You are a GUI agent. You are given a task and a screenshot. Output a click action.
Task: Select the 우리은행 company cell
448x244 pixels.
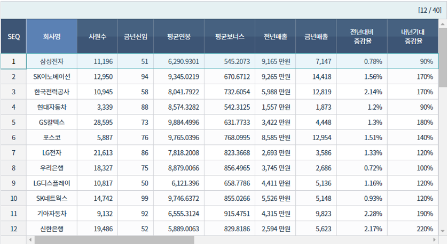click(52, 168)
